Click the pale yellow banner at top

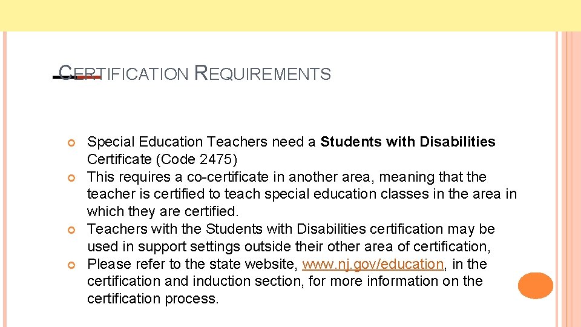coord(290,15)
